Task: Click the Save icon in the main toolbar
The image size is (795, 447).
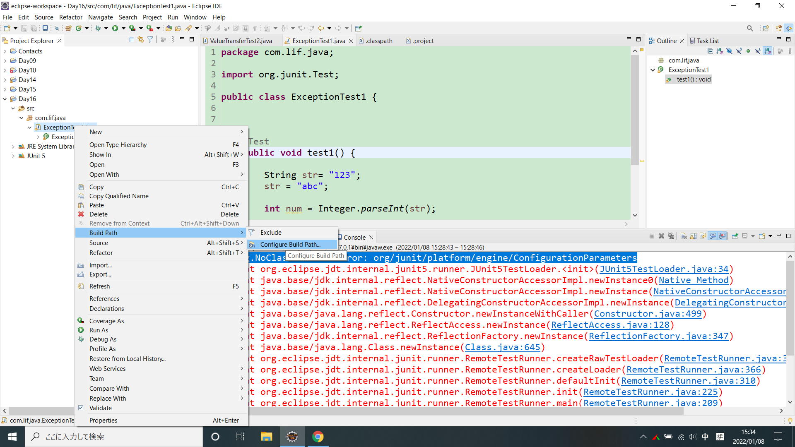Action: (24, 28)
